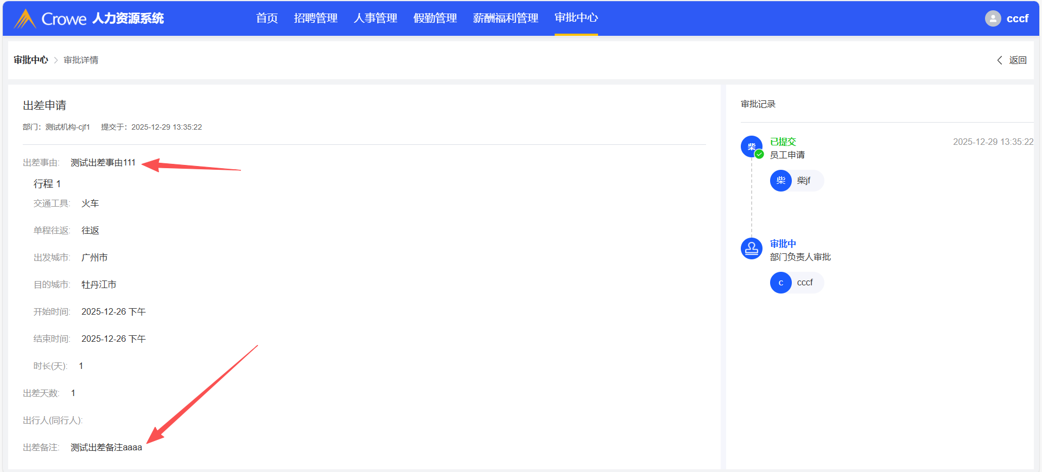This screenshot has width=1042, height=472.
Task: Open the 假勤管理 menu
Action: pyautogui.click(x=435, y=18)
